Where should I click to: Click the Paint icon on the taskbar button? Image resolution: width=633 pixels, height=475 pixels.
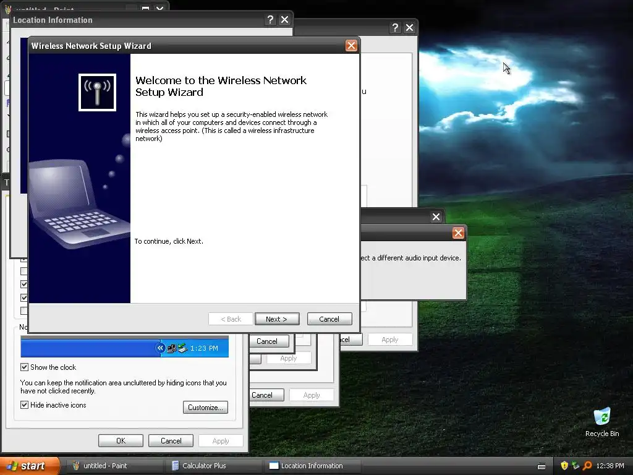pyautogui.click(x=76, y=466)
